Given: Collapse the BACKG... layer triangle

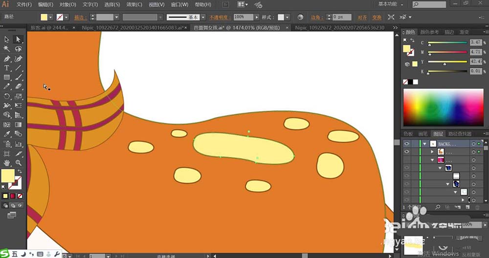Looking at the screenshot, I should (x=424, y=144).
